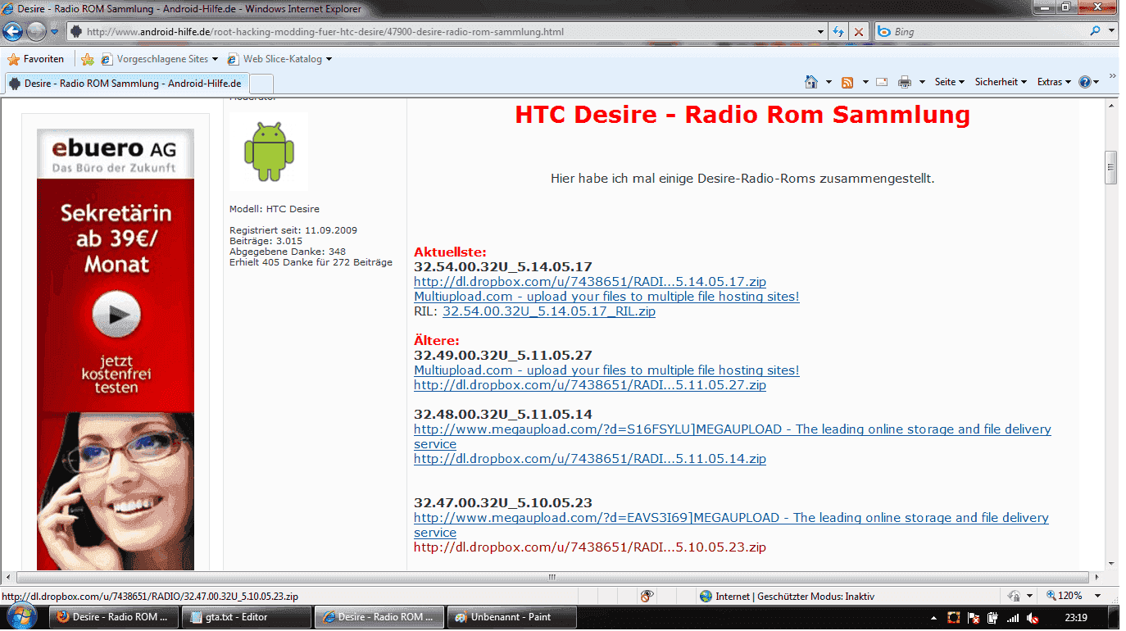Click the privacy report eye icon in status bar
Viewport: 1126px width, 631px height.
click(647, 596)
